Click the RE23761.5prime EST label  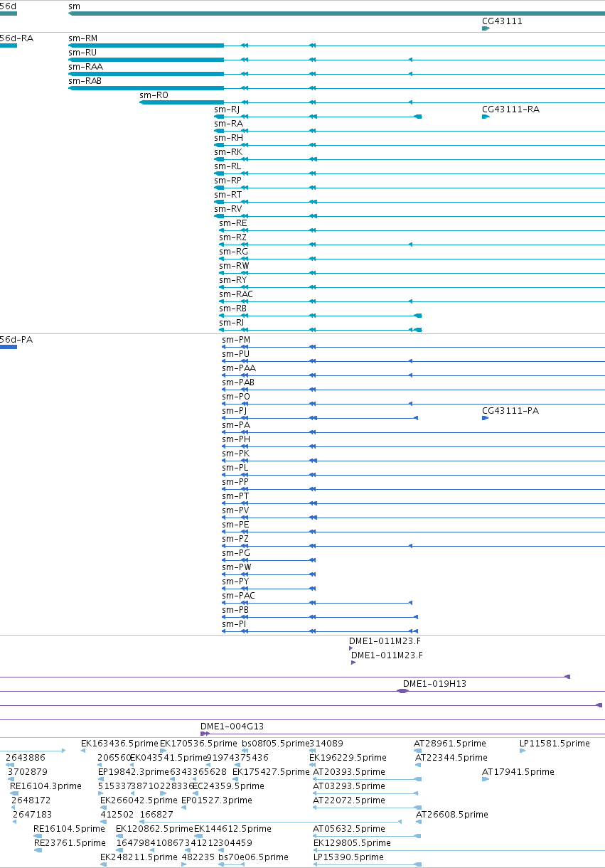click(x=70, y=843)
